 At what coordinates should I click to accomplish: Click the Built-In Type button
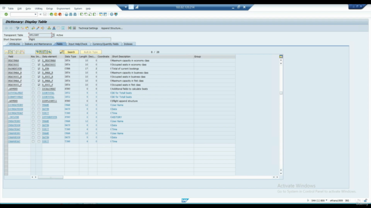(91, 52)
